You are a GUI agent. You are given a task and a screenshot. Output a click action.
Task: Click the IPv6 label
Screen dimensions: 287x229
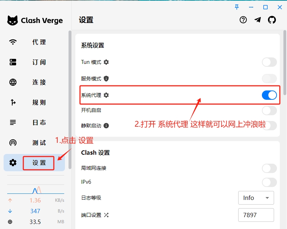point(86,182)
